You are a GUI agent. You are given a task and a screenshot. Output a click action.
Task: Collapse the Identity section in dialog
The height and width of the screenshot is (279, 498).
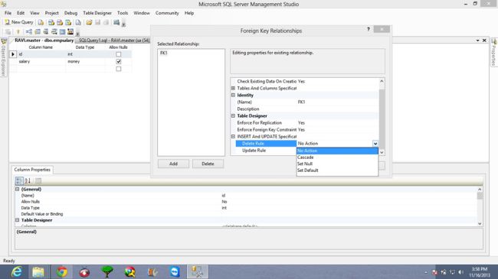(x=233, y=95)
